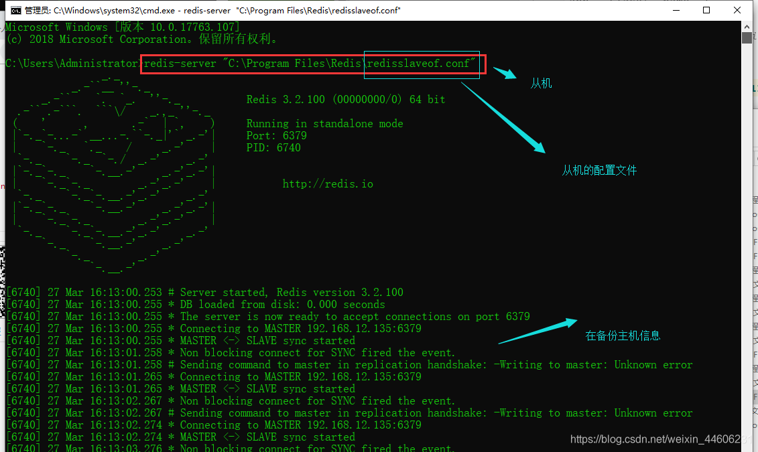758x452 pixels.
Task: Click the 'Port: 6379' line
Action: (x=277, y=136)
